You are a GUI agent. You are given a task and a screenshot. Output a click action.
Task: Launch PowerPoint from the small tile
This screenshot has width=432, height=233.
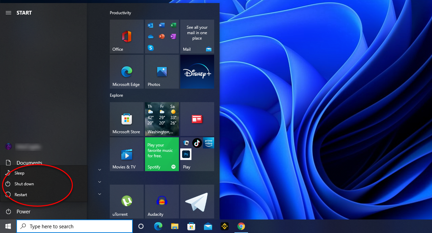pyautogui.click(x=162, y=37)
